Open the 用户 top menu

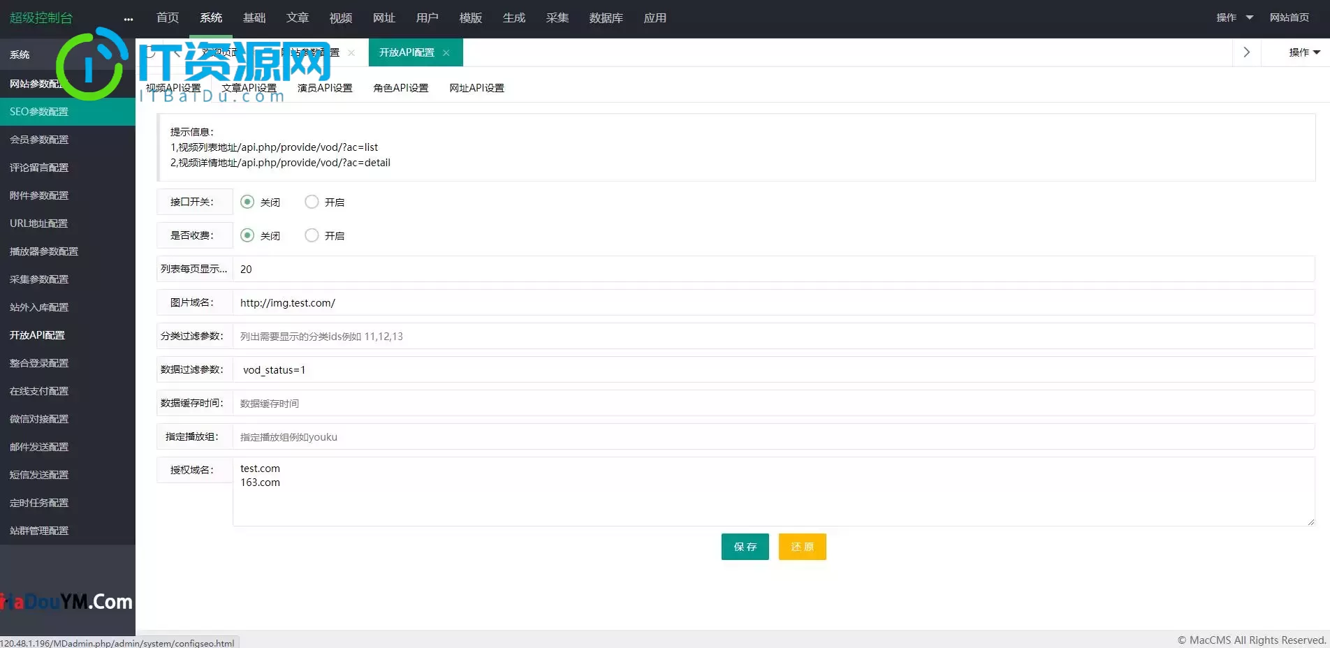[x=427, y=18]
